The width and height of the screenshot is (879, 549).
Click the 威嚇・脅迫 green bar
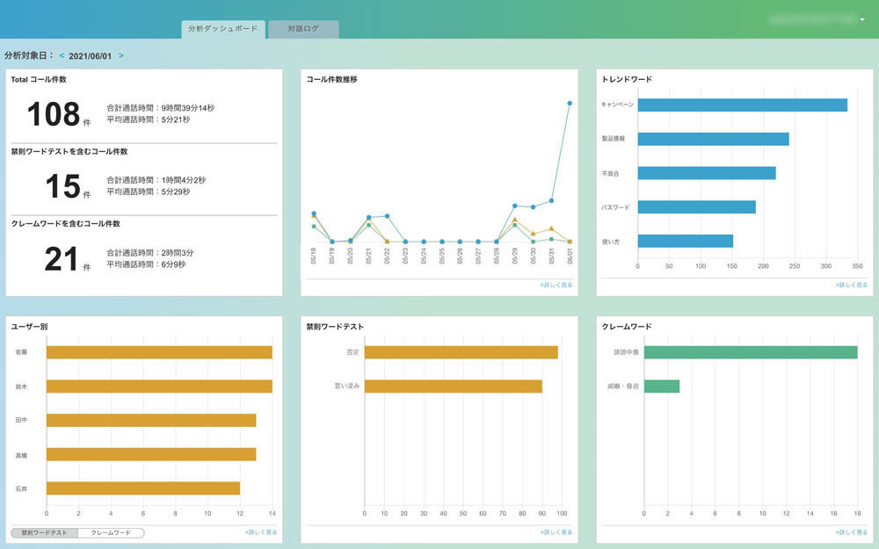[x=662, y=386]
